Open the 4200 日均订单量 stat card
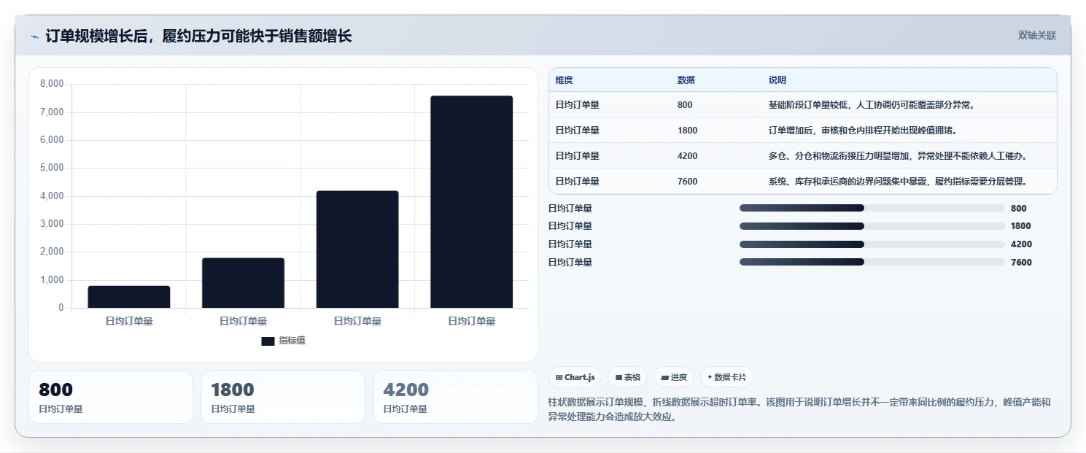Image resolution: width=1086 pixels, height=453 pixels. pyautogui.click(x=455, y=397)
